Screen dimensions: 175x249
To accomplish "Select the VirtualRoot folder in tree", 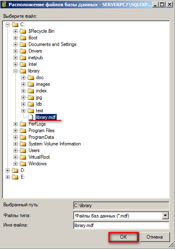I will (39, 157).
